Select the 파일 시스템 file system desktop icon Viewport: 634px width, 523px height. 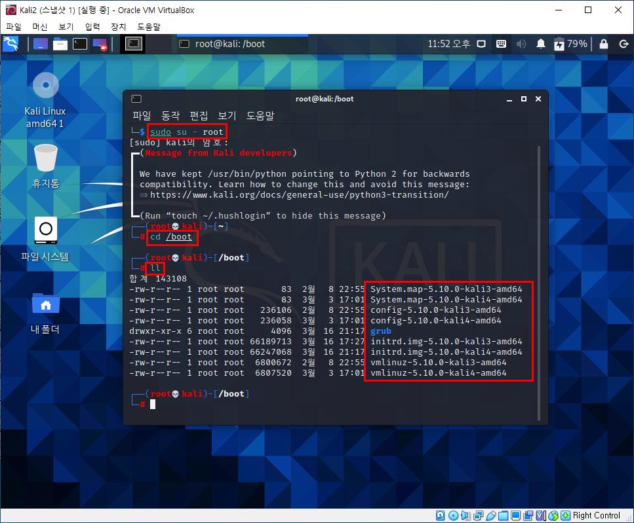click(45, 240)
